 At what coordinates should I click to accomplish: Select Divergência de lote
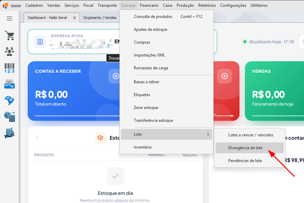point(250,148)
